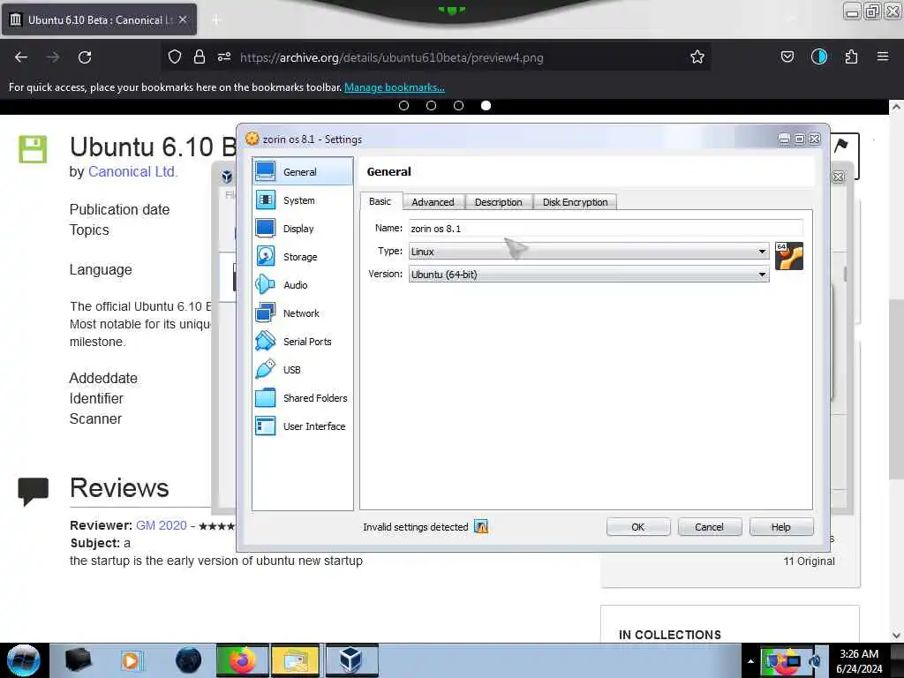Switch to the Advanced tab

433,202
